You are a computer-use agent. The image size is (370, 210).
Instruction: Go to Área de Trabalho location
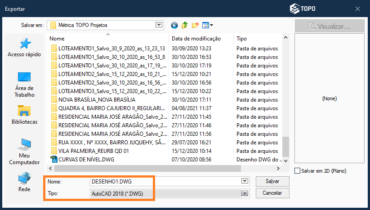(24, 84)
